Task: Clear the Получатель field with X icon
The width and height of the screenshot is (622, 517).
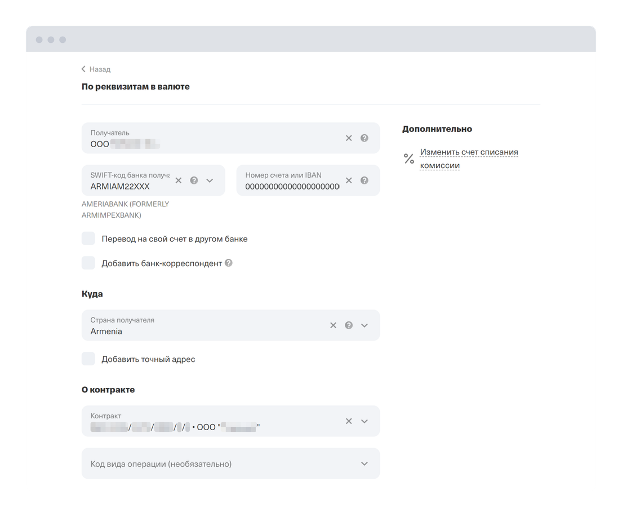Action: (x=349, y=138)
